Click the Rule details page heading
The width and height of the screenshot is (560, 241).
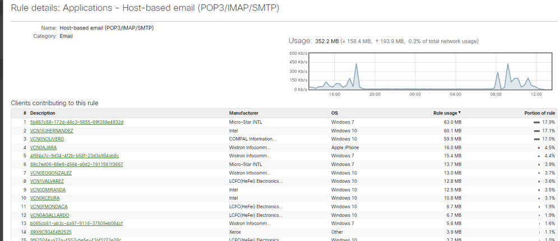(145, 8)
